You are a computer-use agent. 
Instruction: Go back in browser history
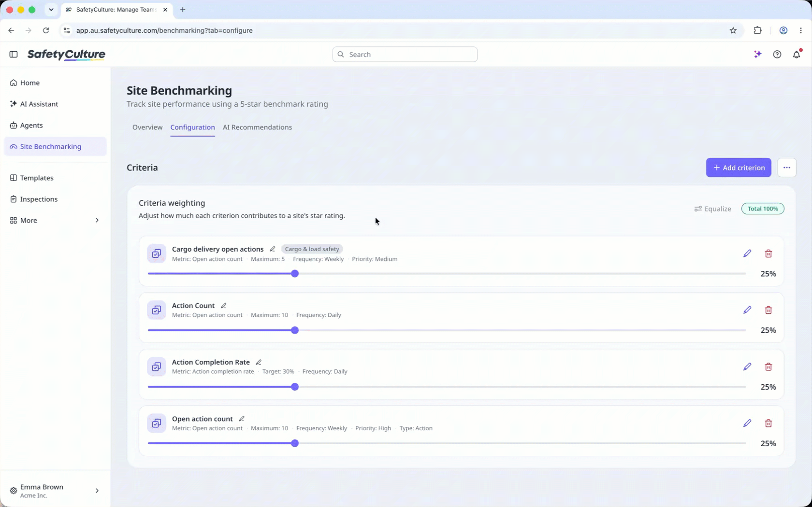[11, 30]
